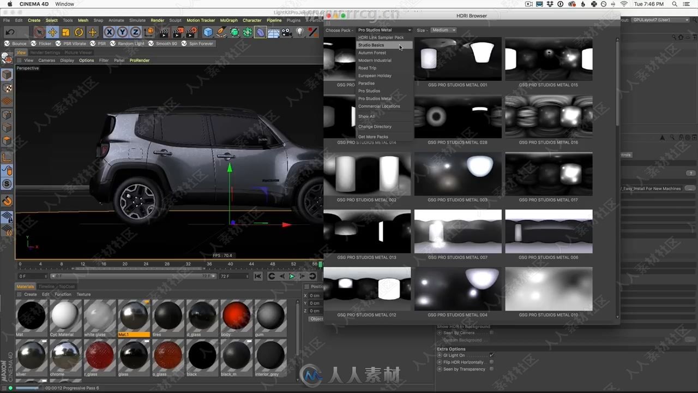Screen dimensions: 698x393
Task: Choose Studio Basics pack
Action: [384, 45]
